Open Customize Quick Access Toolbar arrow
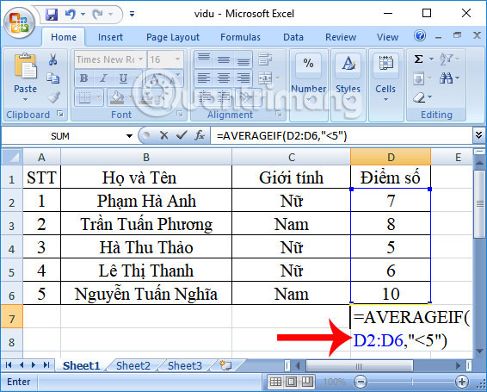487x392 pixels. (x=132, y=14)
